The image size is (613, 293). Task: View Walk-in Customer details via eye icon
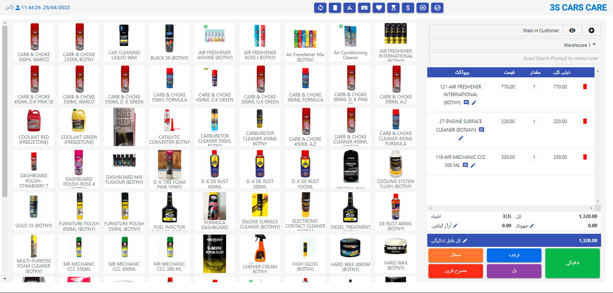572,30
